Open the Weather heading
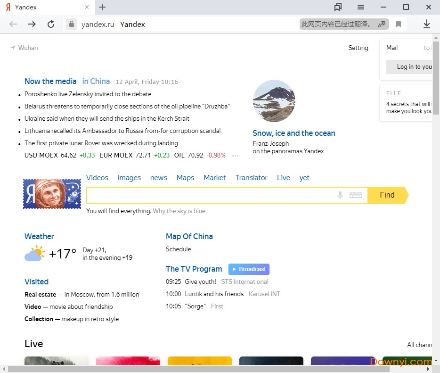This screenshot has width=440, height=373. (x=39, y=237)
